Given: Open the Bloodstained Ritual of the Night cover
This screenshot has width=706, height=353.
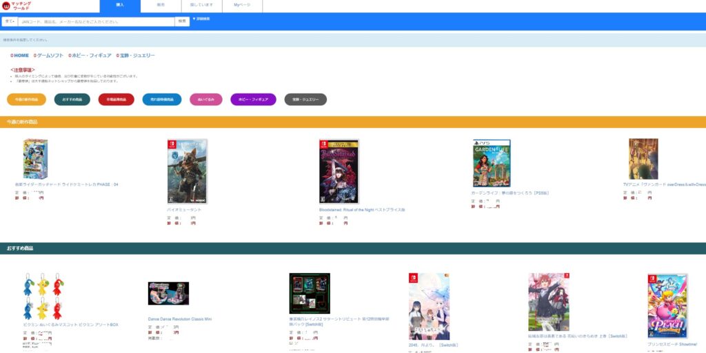Looking at the screenshot, I should pyautogui.click(x=339, y=171).
